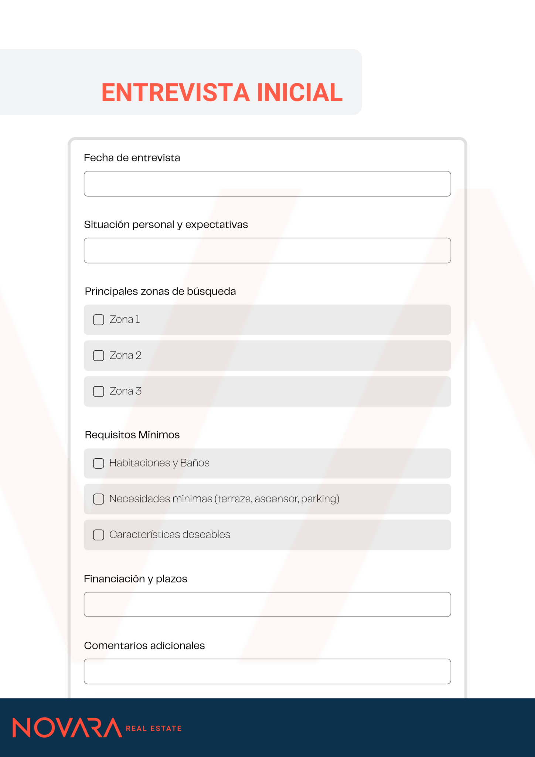Click the terraza, ascensor, parking text
This screenshot has height=757, width=535.
(277, 499)
